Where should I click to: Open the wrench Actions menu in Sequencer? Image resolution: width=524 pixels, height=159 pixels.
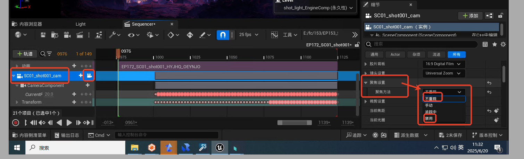point(114,35)
